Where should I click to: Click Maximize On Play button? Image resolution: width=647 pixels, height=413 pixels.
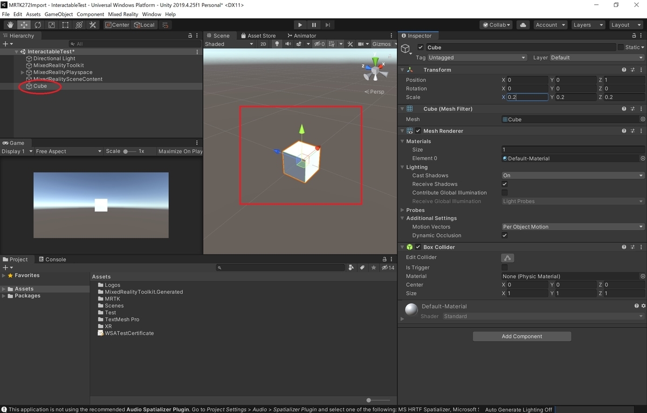click(180, 152)
